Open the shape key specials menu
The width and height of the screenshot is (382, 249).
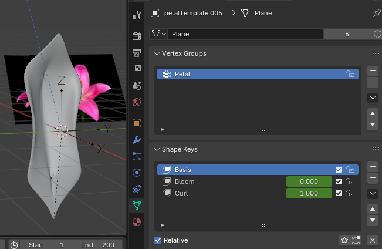click(x=373, y=194)
